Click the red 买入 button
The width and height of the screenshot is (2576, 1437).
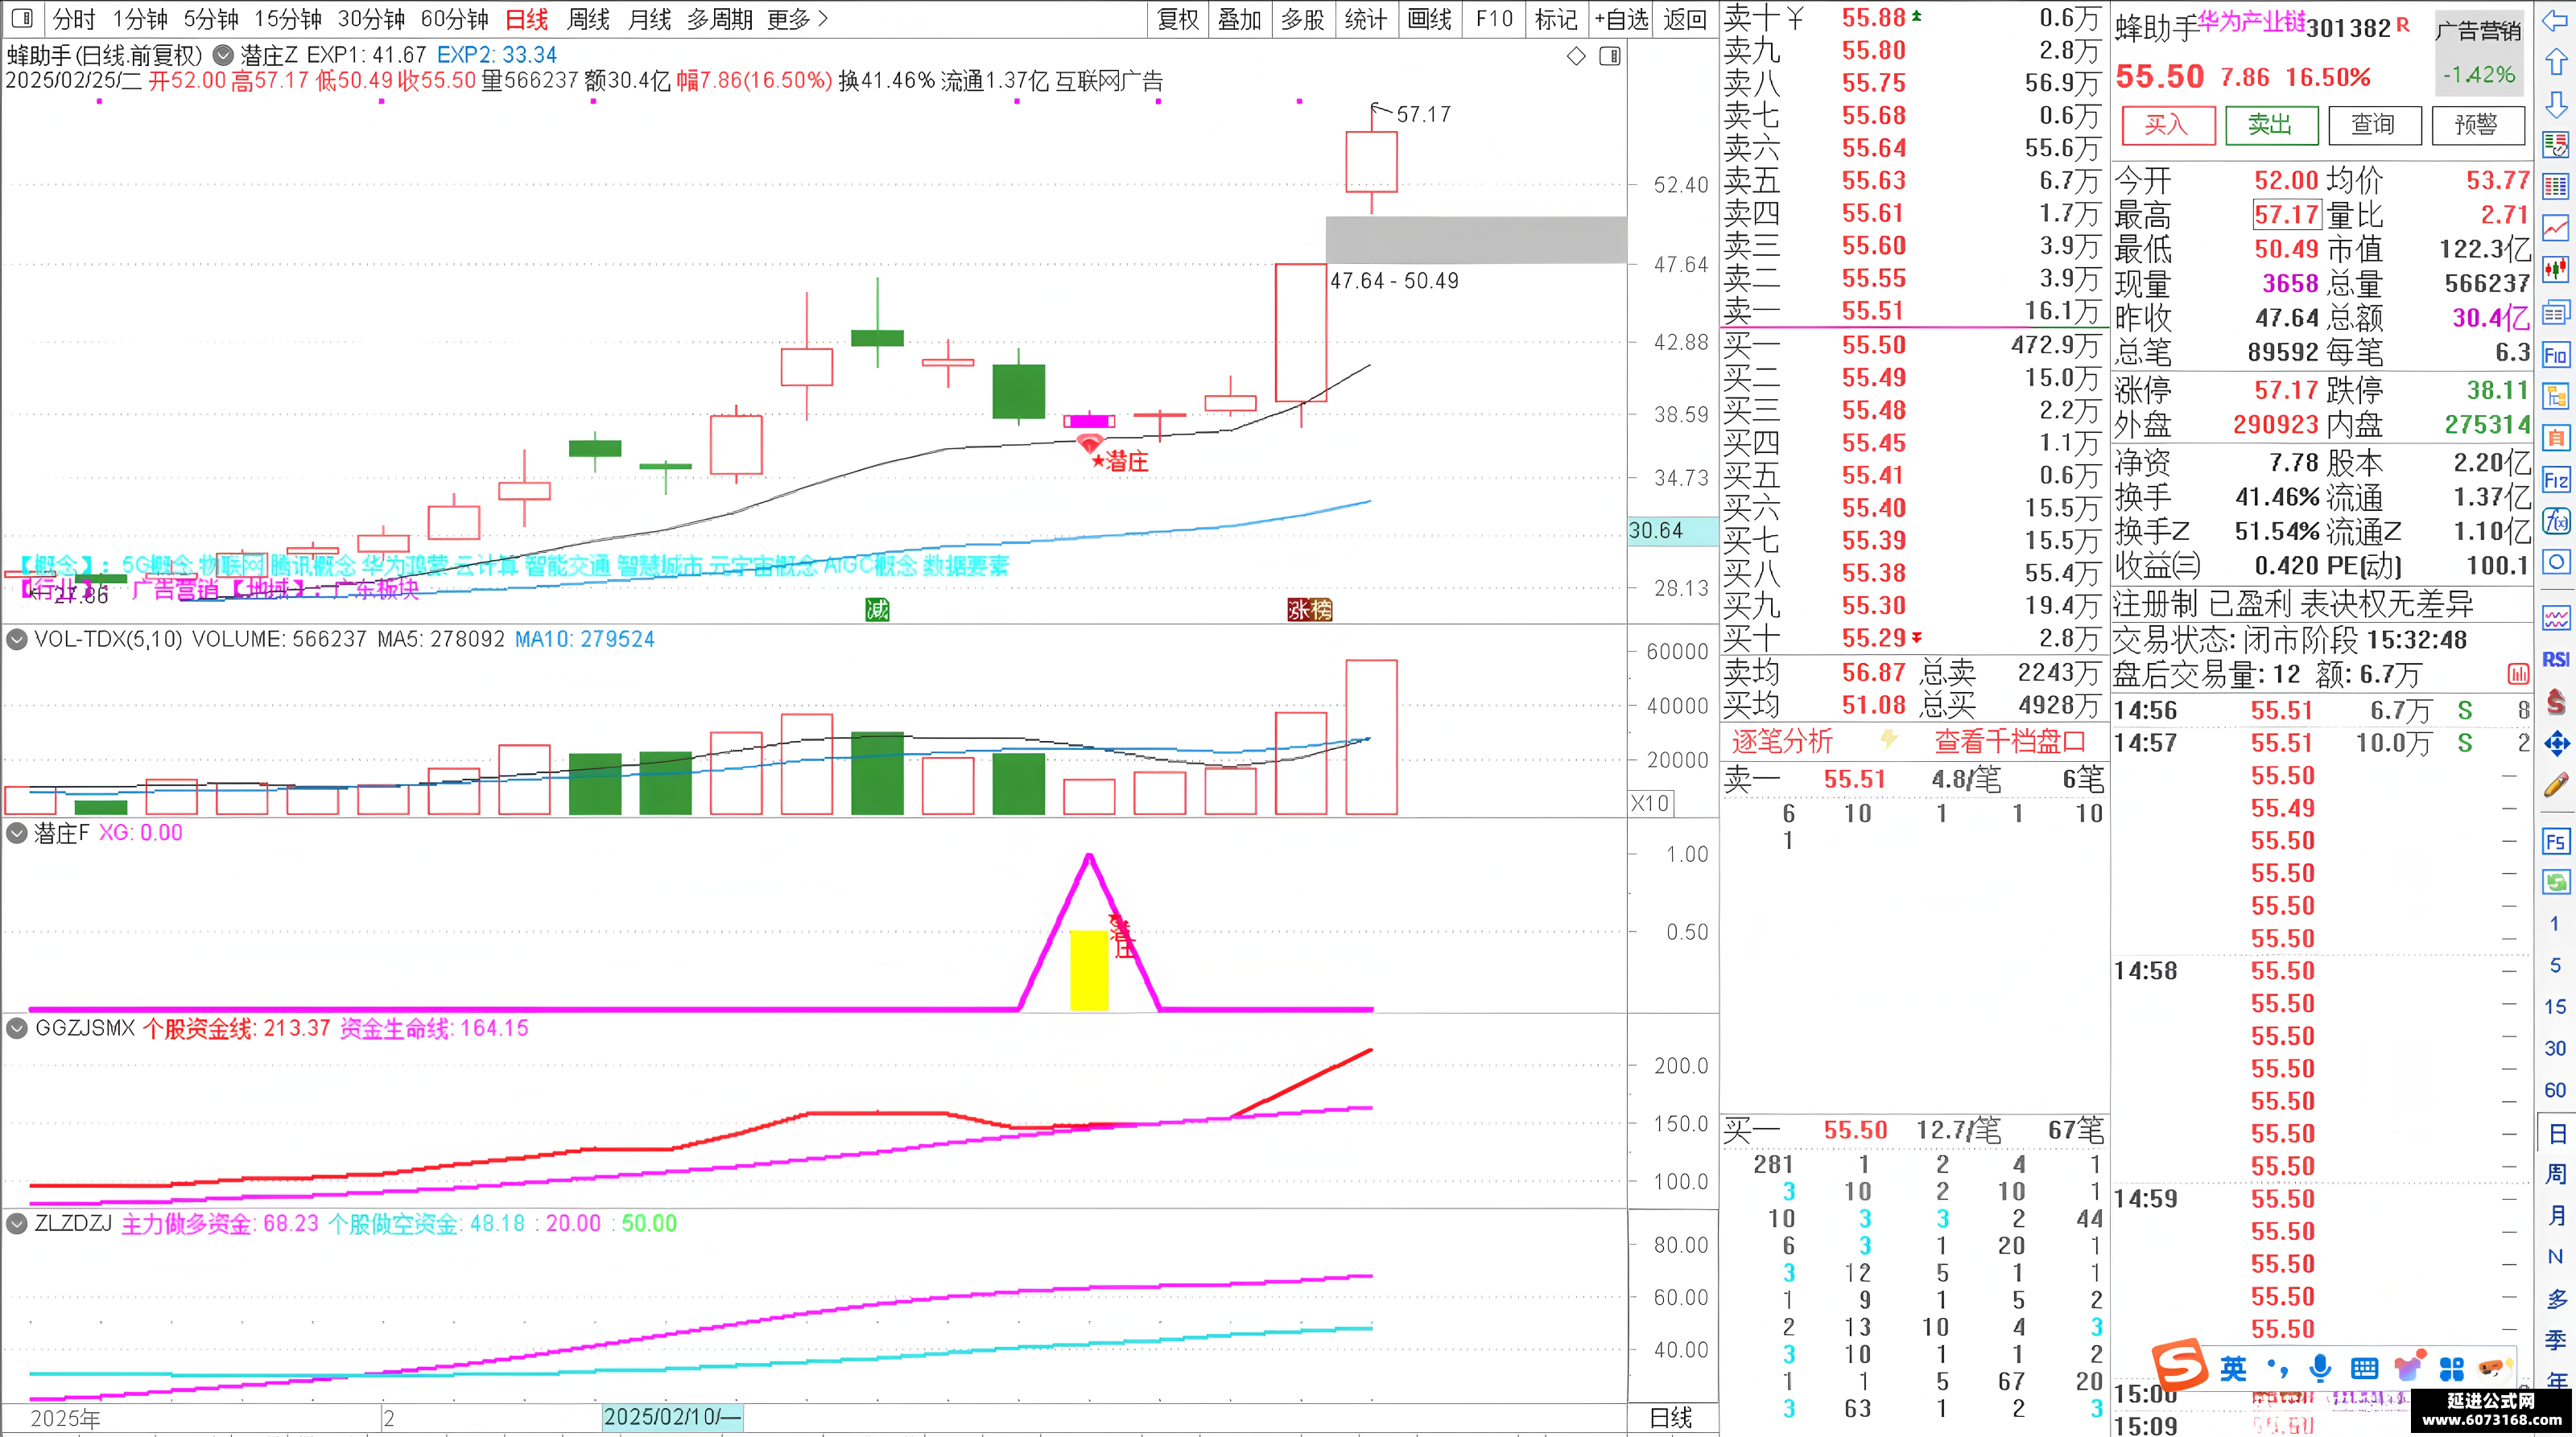(x=2168, y=125)
